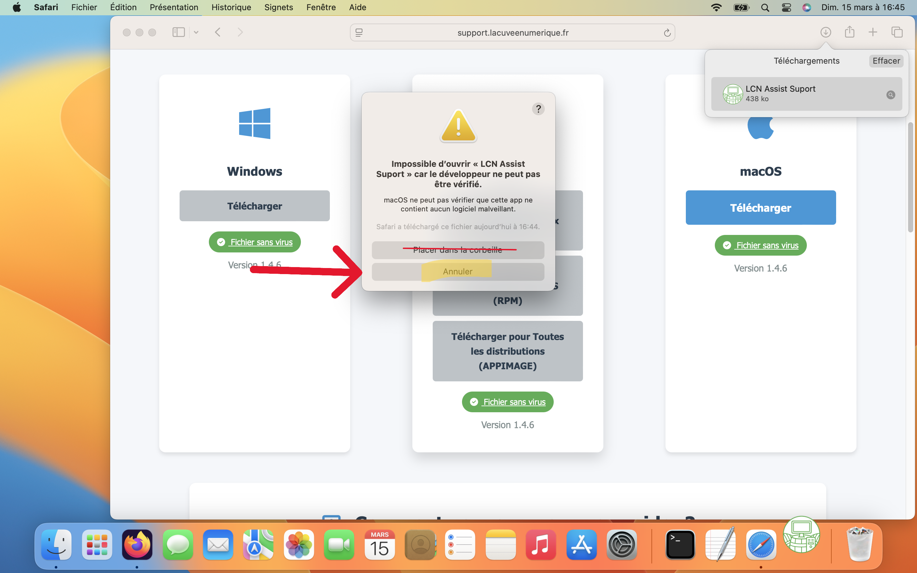This screenshot has height=573, width=917.
Task: Click the page vertical scrollbar
Action: click(910, 177)
